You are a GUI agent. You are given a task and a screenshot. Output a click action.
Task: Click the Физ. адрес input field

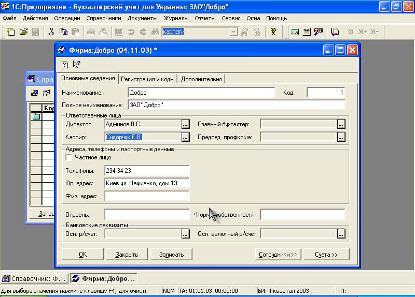(x=147, y=196)
